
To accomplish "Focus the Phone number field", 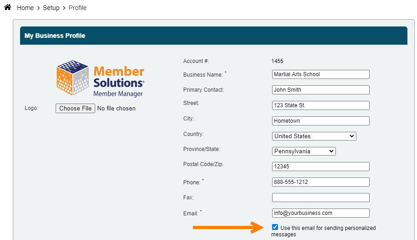I will [320, 182].
